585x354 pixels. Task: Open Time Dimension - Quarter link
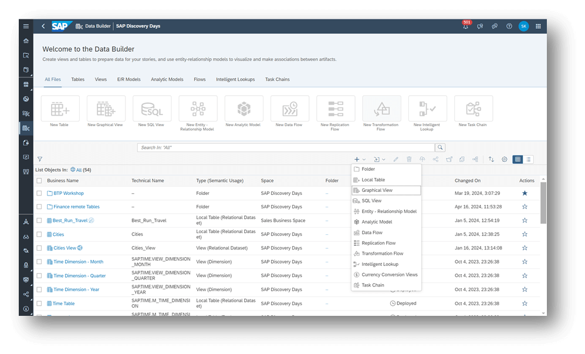(79, 275)
